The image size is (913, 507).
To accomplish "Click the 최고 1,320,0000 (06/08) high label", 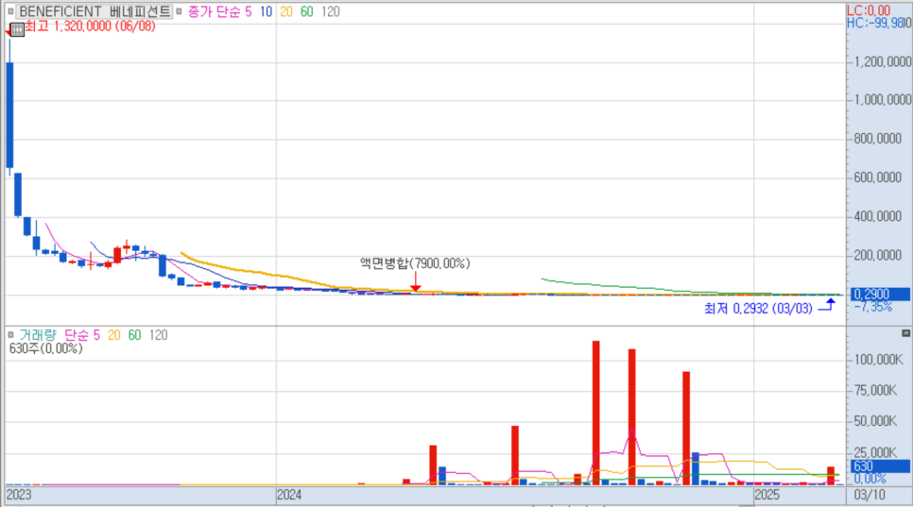I will pos(90,26).
